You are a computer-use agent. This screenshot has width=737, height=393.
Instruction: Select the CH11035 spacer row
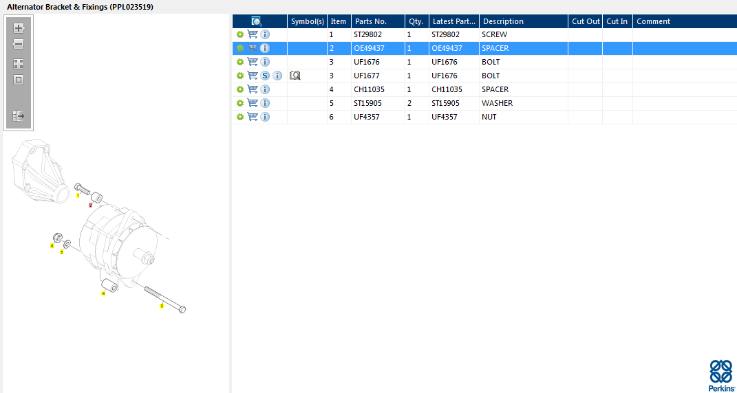coord(484,89)
